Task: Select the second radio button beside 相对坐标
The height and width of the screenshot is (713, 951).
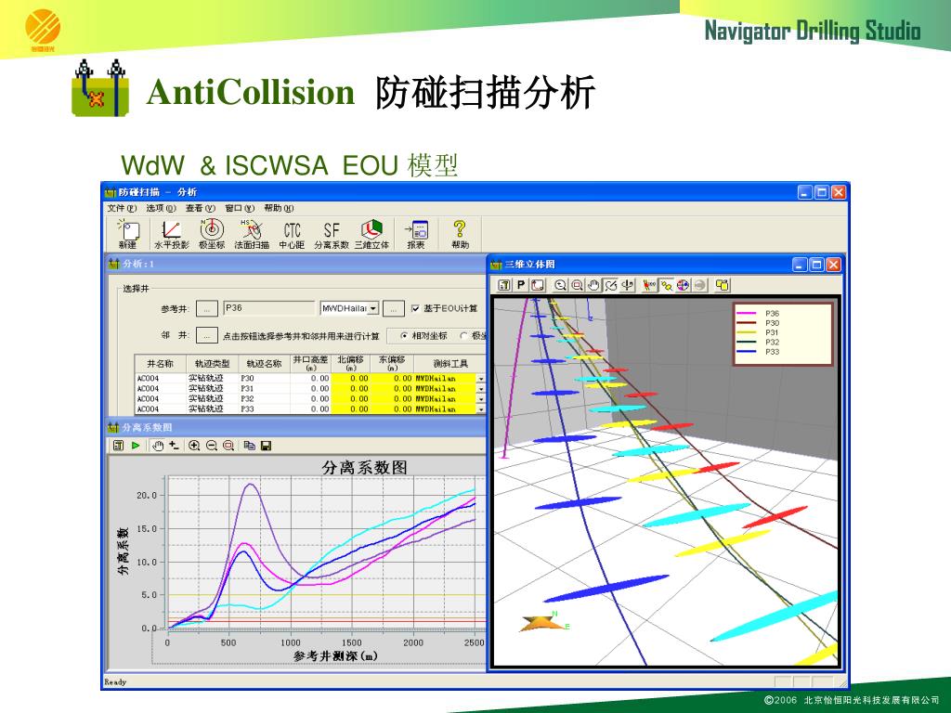Action: [x=464, y=335]
